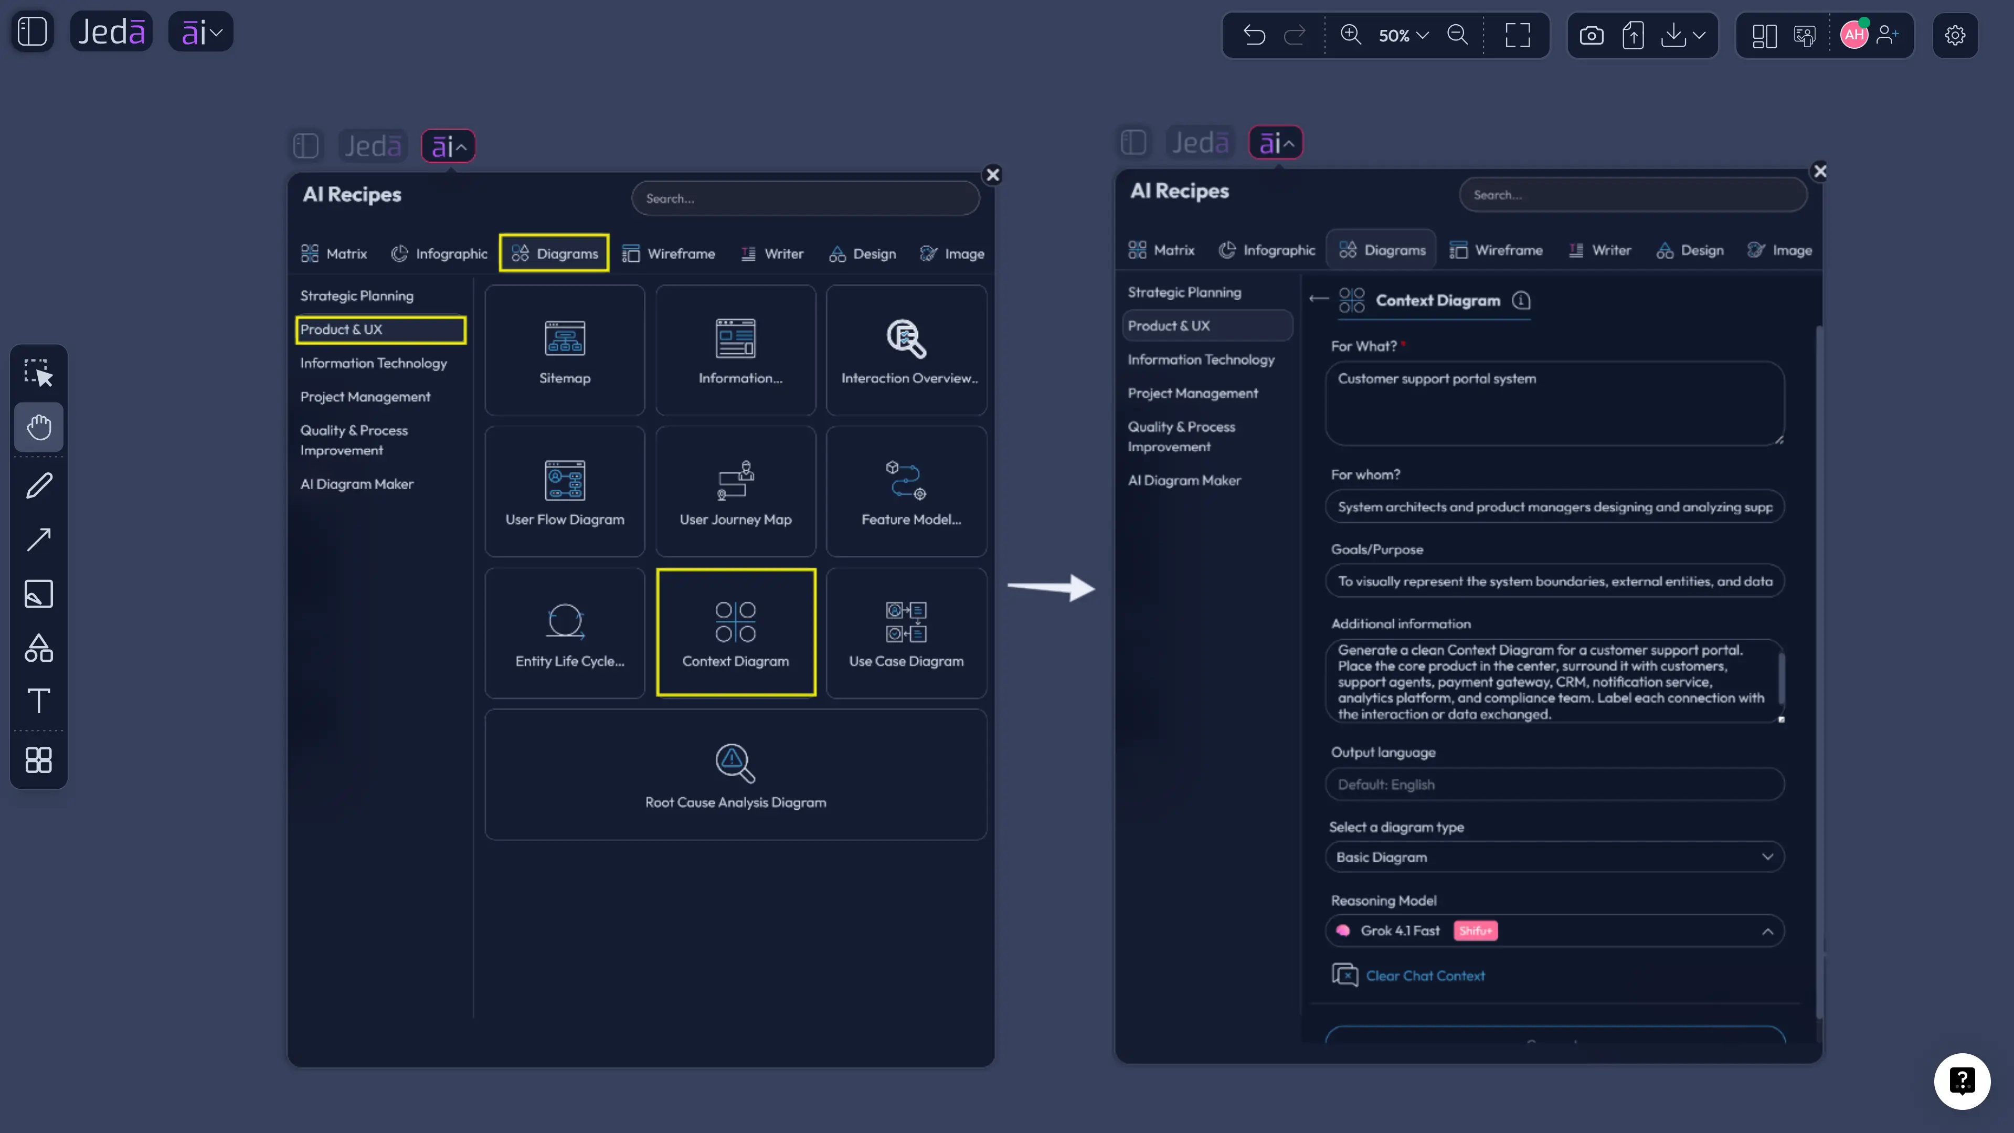Screen dimensions: 2014x1133
Task: Zoom out with the magnifier minus icon
Action: (1457, 35)
